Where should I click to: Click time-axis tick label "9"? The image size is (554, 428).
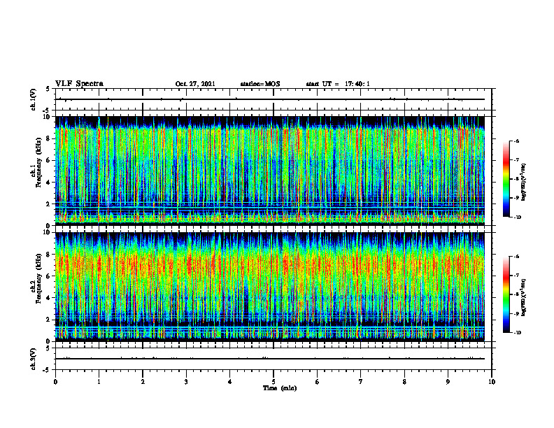tap(448, 382)
